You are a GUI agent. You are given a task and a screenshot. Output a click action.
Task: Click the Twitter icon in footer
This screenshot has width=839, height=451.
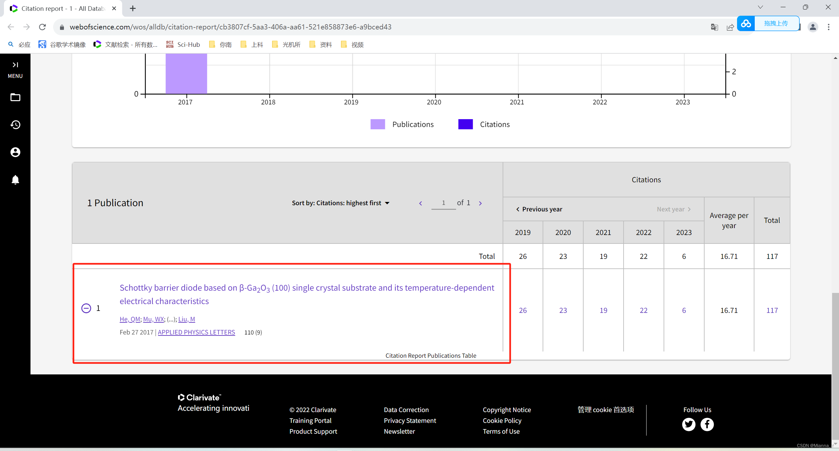click(x=689, y=424)
